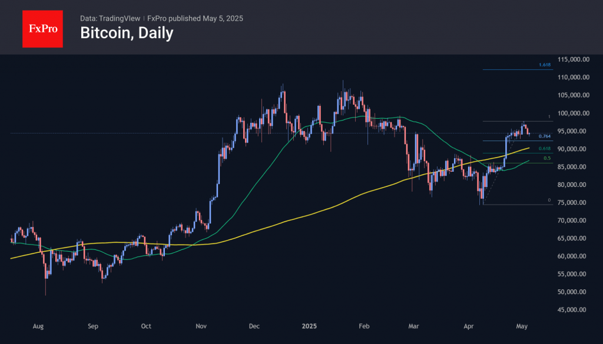The width and height of the screenshot is (603, 344).
Task: Click the Mar marker on time axis
Action: pos(415,325)
